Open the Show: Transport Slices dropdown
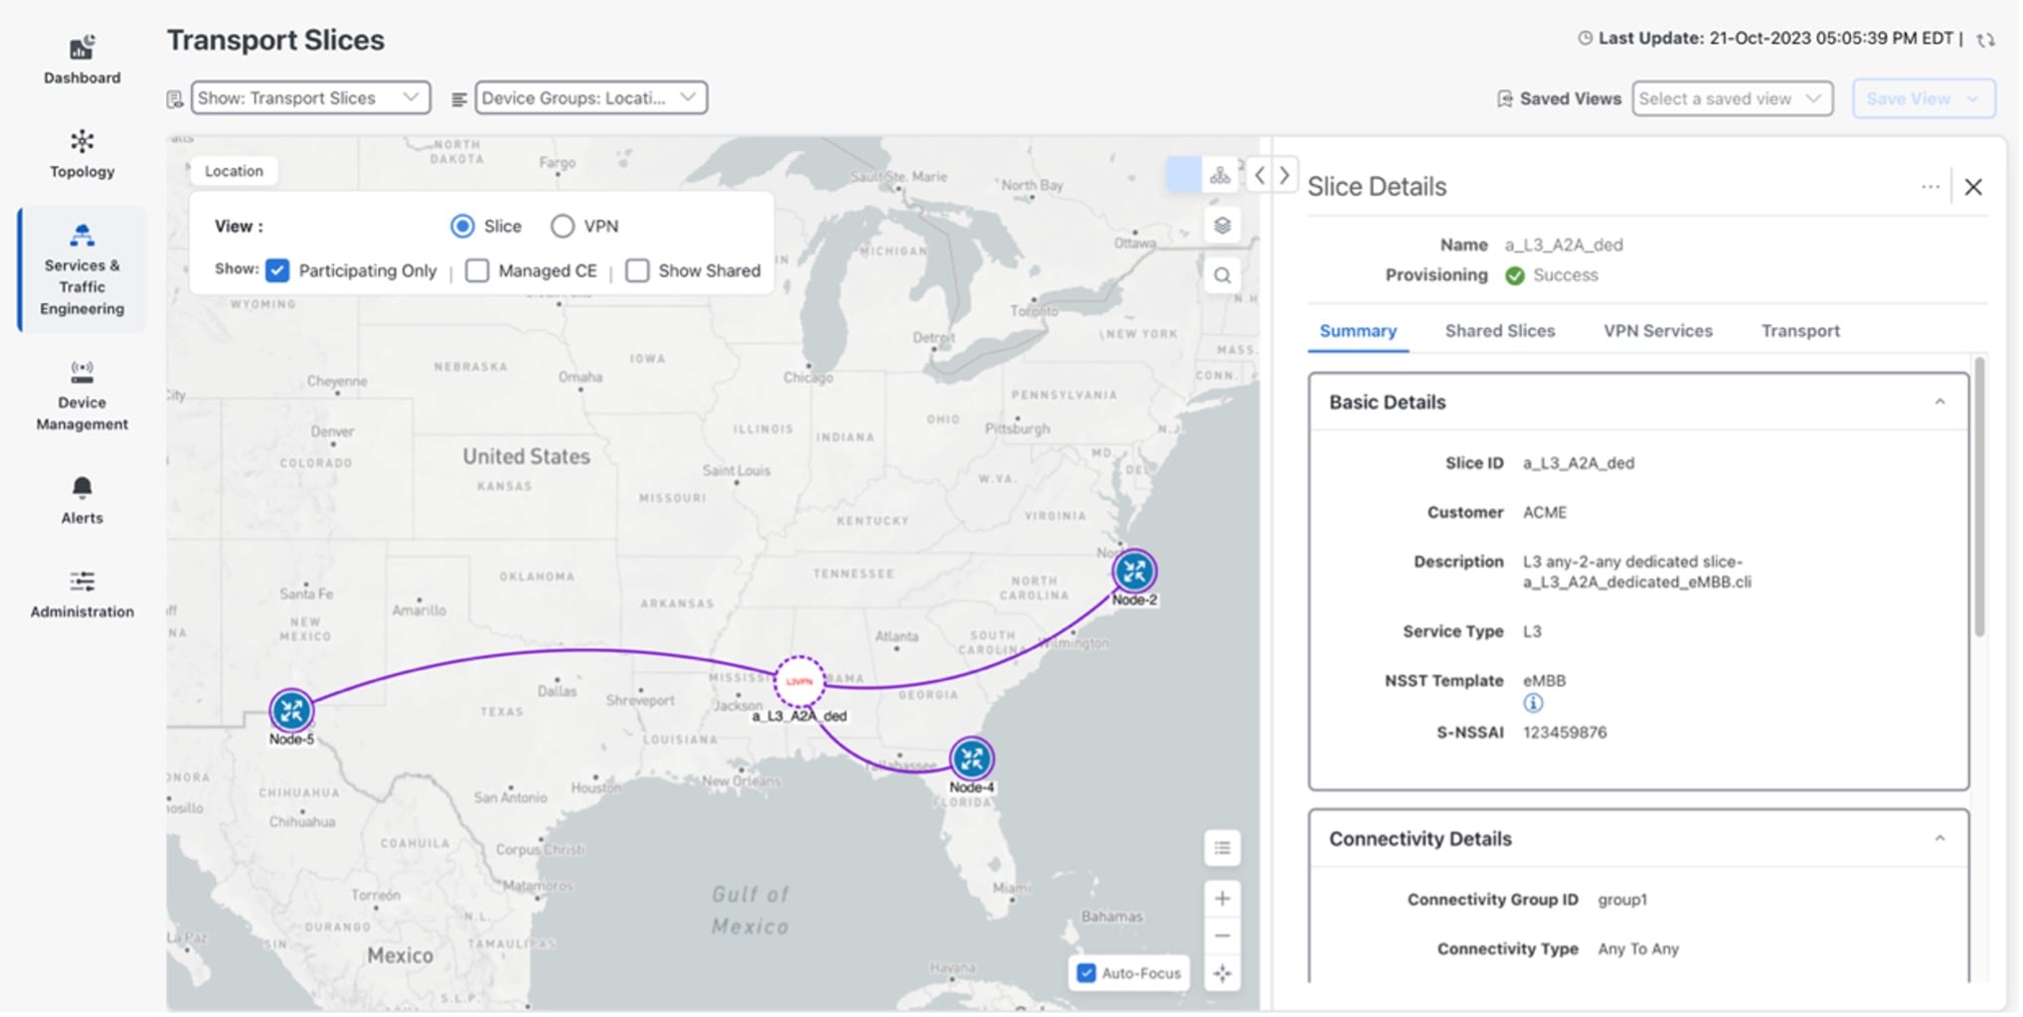The image size is (2023, 1017). [310, 97]
